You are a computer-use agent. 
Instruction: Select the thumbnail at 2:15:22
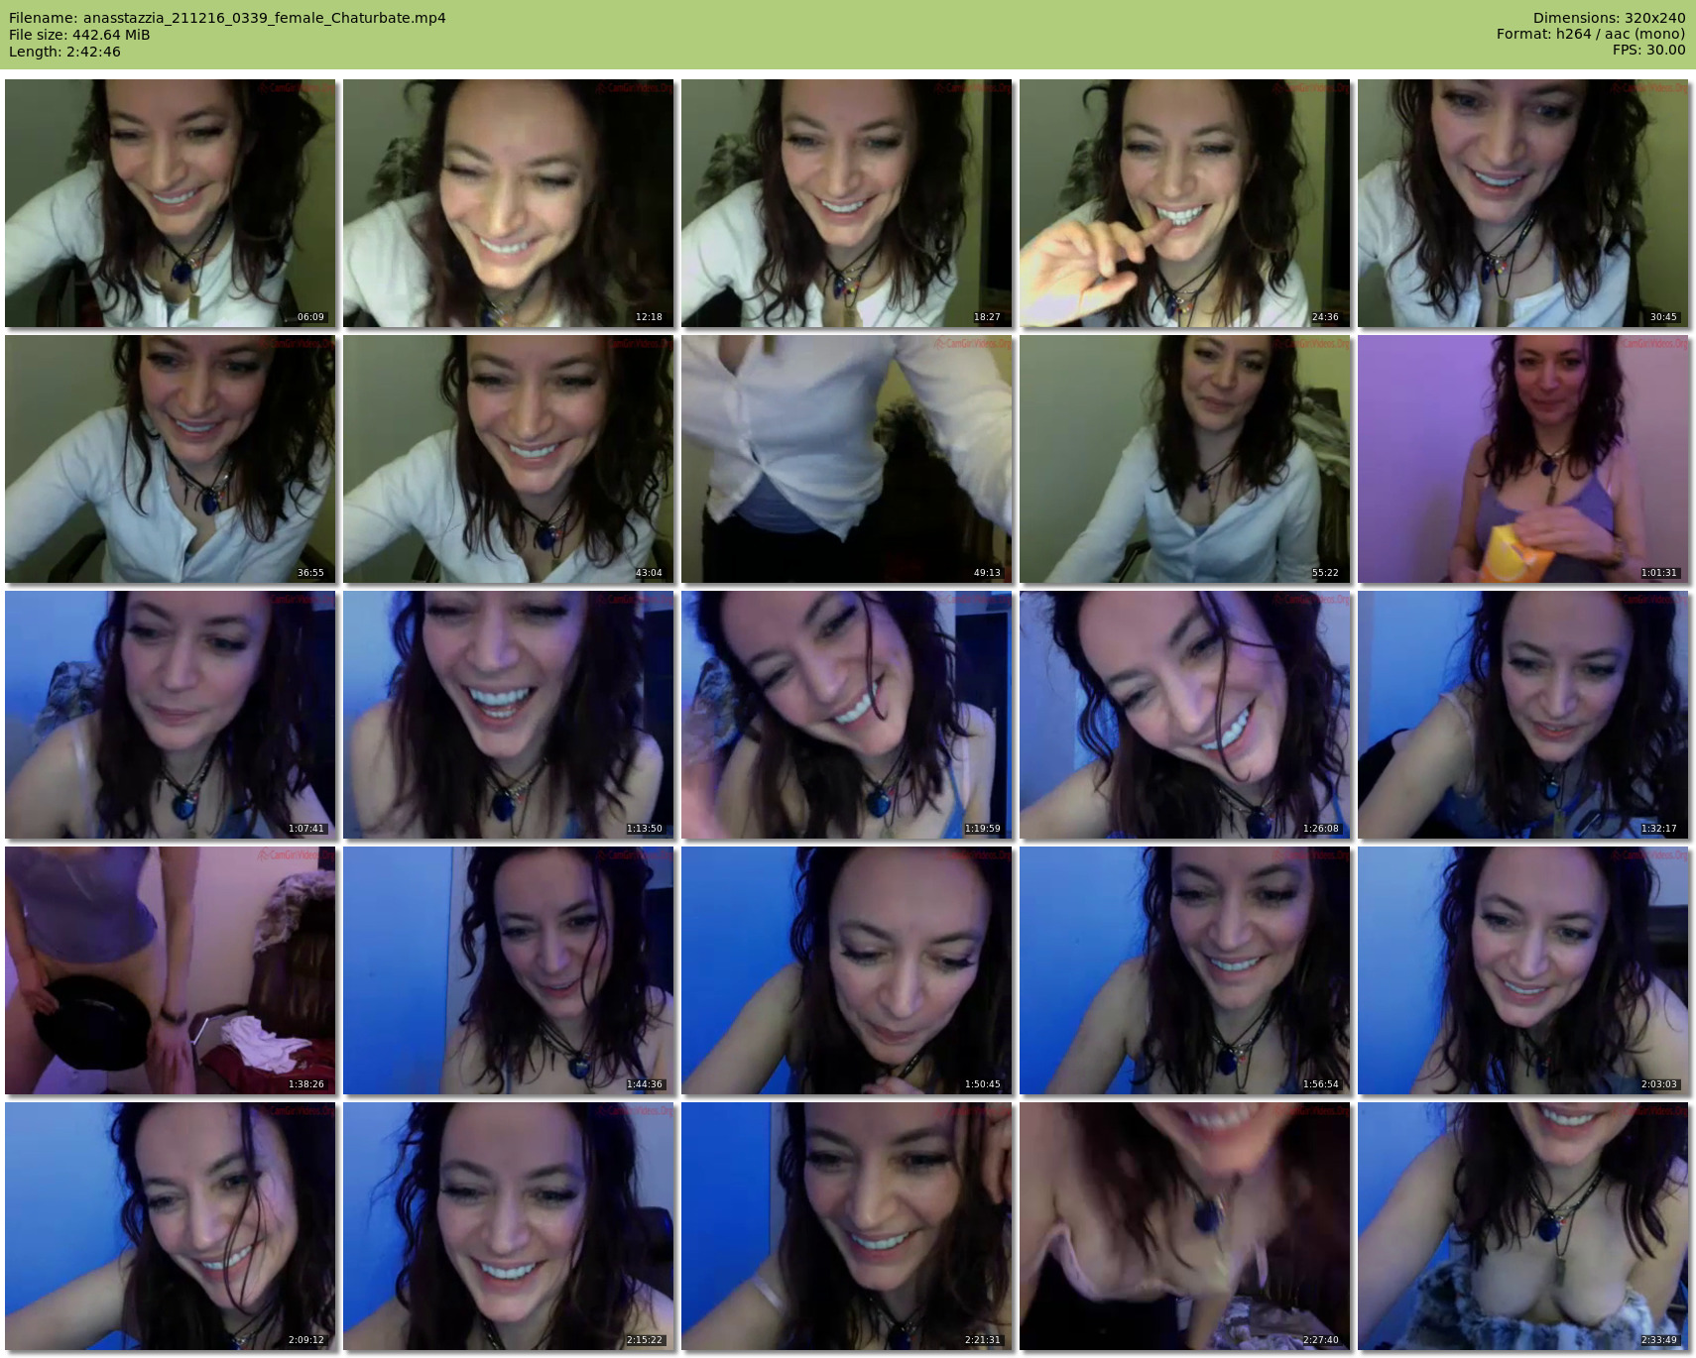pyautogui.click(x=508, y=1226)
